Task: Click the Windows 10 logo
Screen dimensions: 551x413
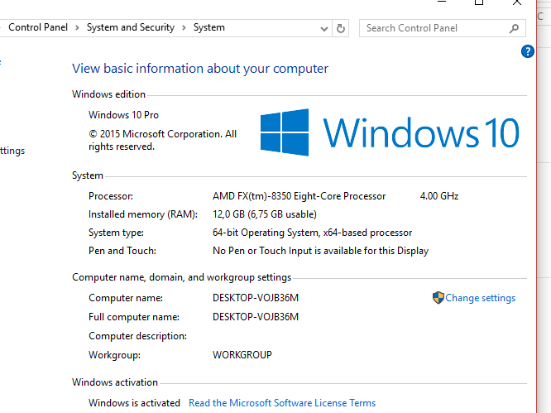Action: (x=390, y=132)
